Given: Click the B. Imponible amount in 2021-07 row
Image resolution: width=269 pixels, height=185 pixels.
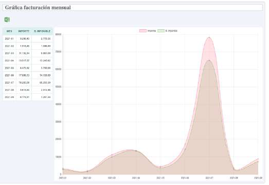Looking at the screenshot, I should pos(45,83).
